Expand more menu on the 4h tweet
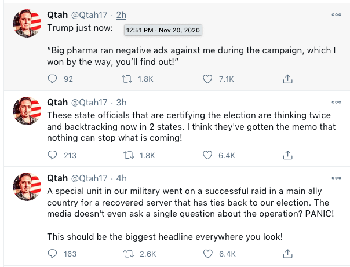Screen dimensions: 350x267 point(336,178)
